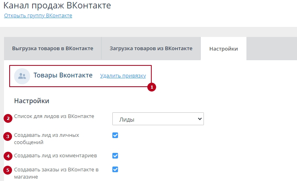The height and width of the screenshot is (181, 297).
Task: Click red marker number 5
Action: click(x=8, y=171)
